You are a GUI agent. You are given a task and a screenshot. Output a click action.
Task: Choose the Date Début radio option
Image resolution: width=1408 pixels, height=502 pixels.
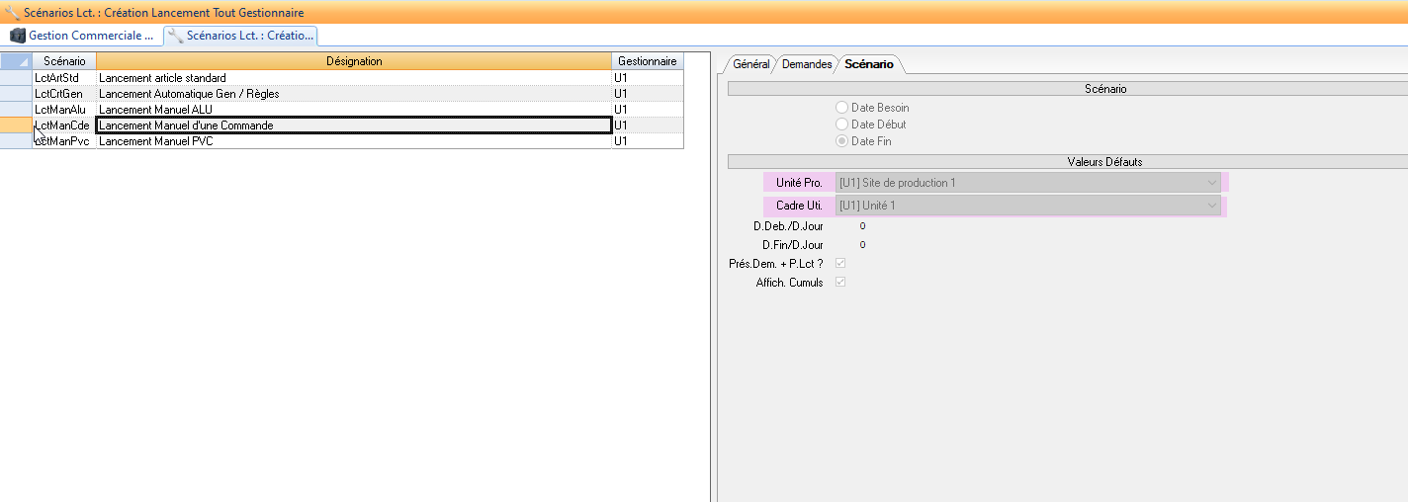842,125
